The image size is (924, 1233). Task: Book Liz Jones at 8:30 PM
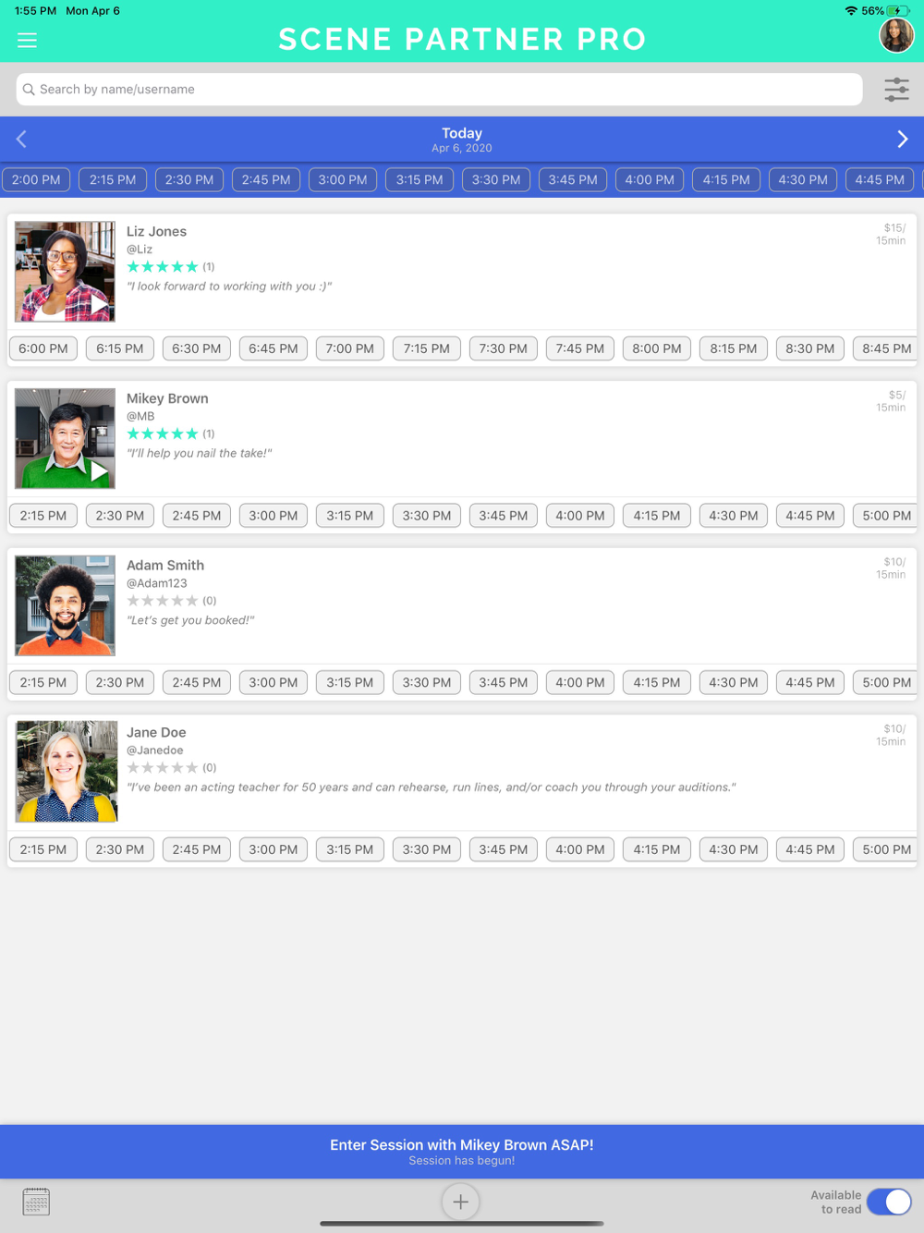point(810,348)
